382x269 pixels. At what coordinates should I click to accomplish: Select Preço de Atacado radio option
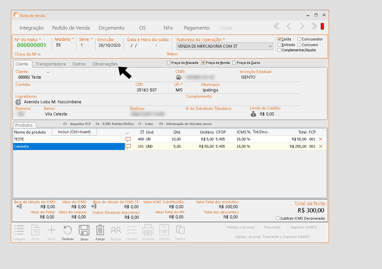pyautogui.click(x=169, y=63)
